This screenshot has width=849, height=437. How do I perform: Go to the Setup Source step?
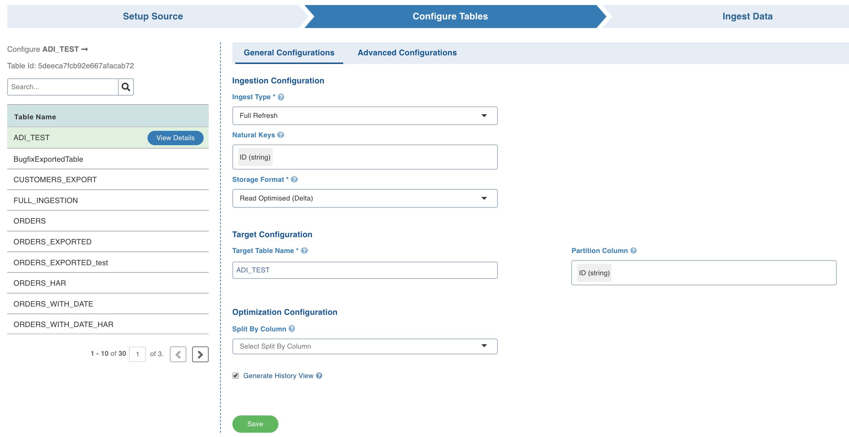153,17
